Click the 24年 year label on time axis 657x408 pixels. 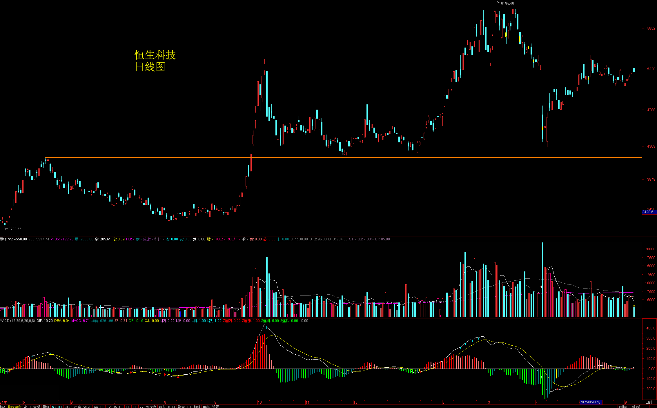pyautogui.click(x=3, y=402)
